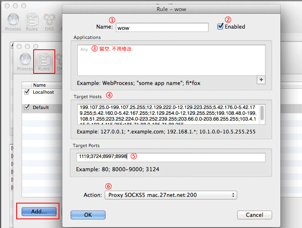Click Rules icon in the rearmost window toolbar
Image resolution: width=302 pixels, height=228 pixels.
32,22
